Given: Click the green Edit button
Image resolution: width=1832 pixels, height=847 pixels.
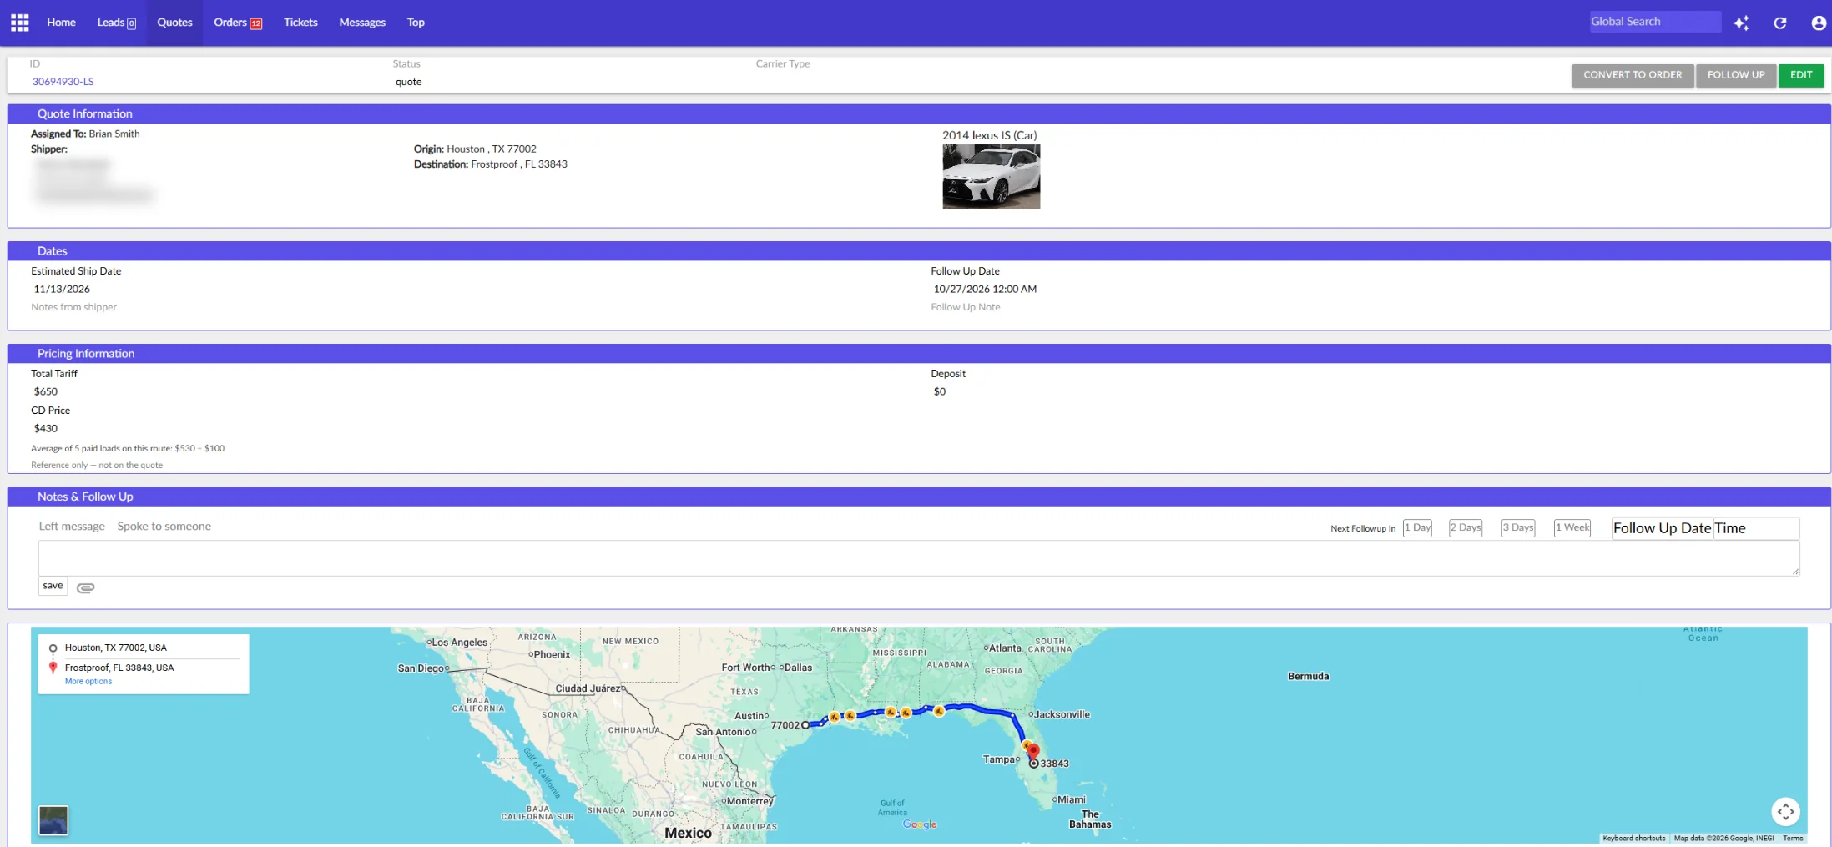Looking at the screenshot, I should pyautogui.click(x=1801, y=75).
